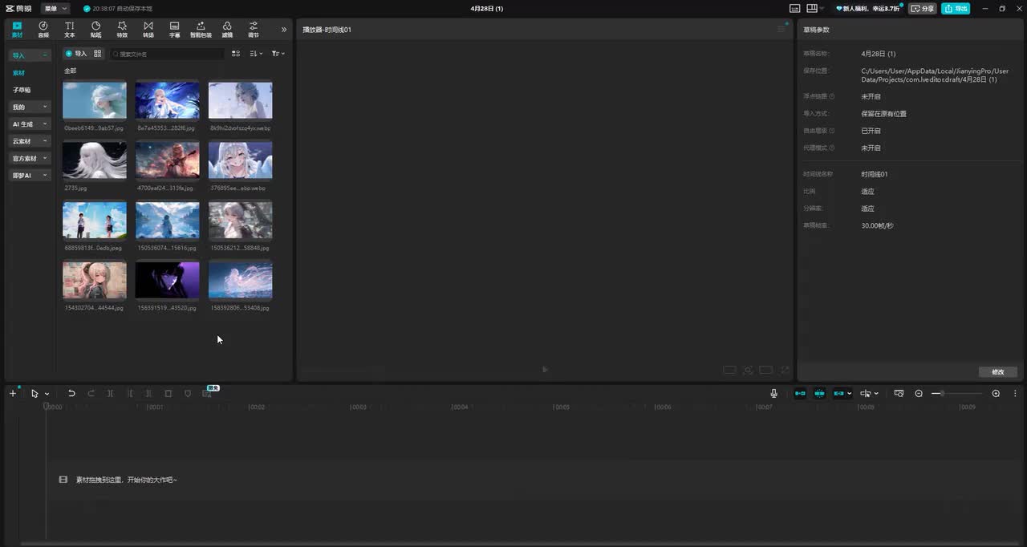Viewport: 1027px width, 547px height.
Task: Click the QR scan import icon
Action: pyautogui.click(x=98, y=54)
